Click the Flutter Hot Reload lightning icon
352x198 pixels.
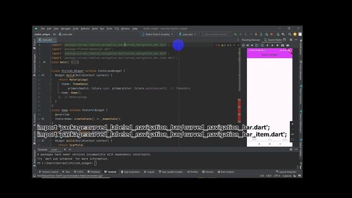point(256,34)
